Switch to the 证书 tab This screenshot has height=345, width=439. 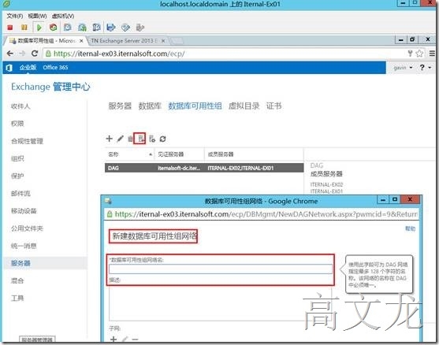point(273,106)
